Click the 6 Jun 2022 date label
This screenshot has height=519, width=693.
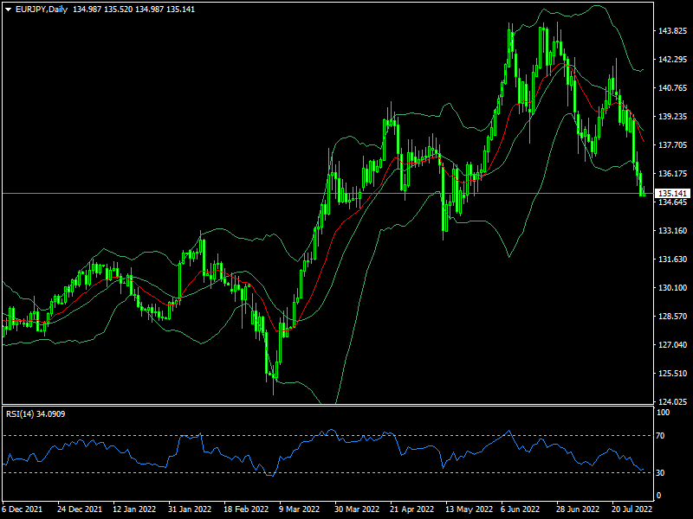(521, 509)
